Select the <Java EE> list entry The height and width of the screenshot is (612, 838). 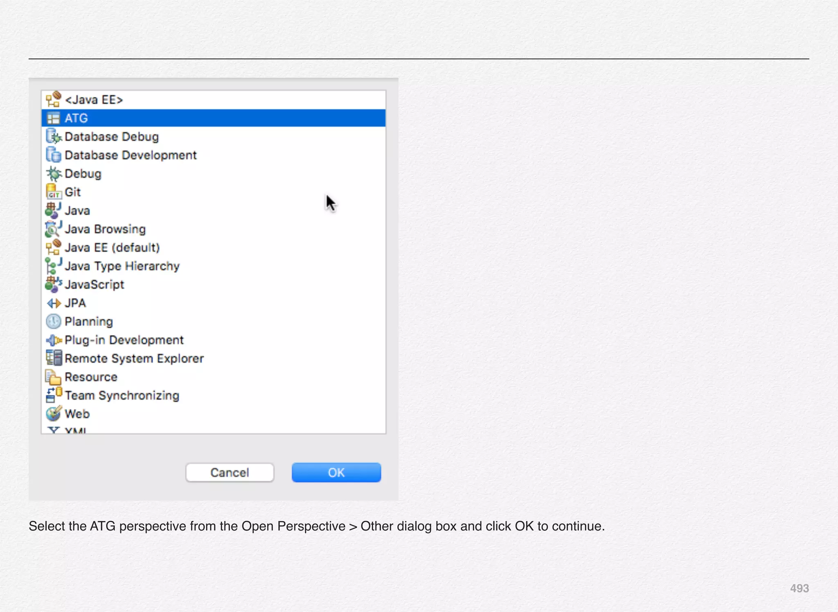[214, 100]
